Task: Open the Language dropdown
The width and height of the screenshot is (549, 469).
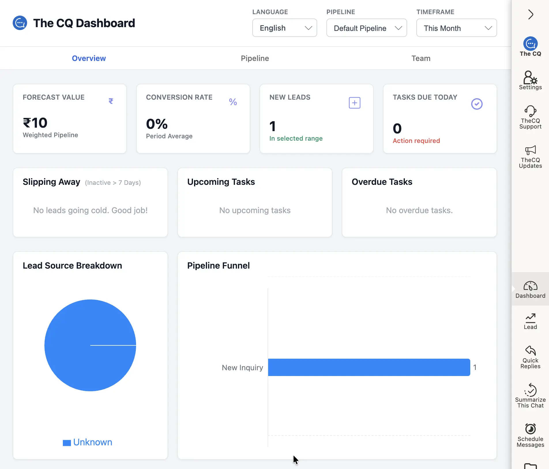Action: (285, 28)
